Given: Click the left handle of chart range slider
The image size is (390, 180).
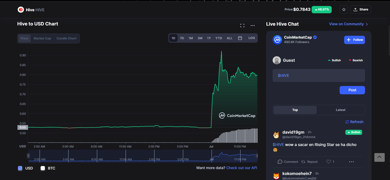Looking at the screenshot, I should click(x=28, y=156).
